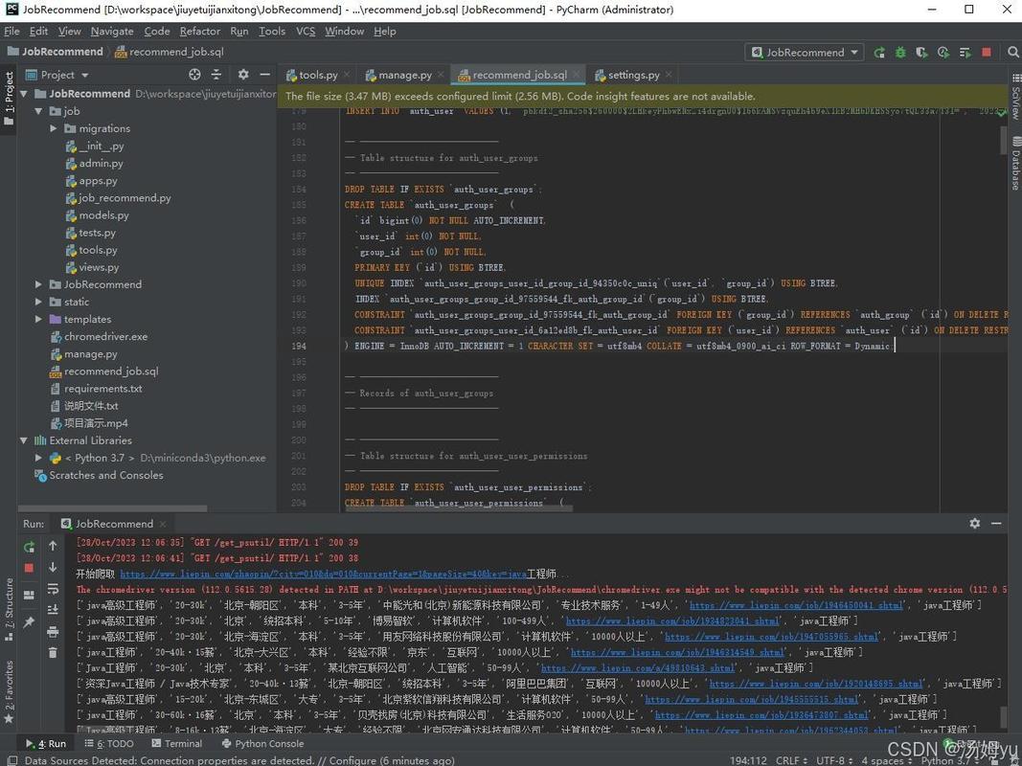
Task: Expand the External Libraries node
Action: click(x=25, y=440)
